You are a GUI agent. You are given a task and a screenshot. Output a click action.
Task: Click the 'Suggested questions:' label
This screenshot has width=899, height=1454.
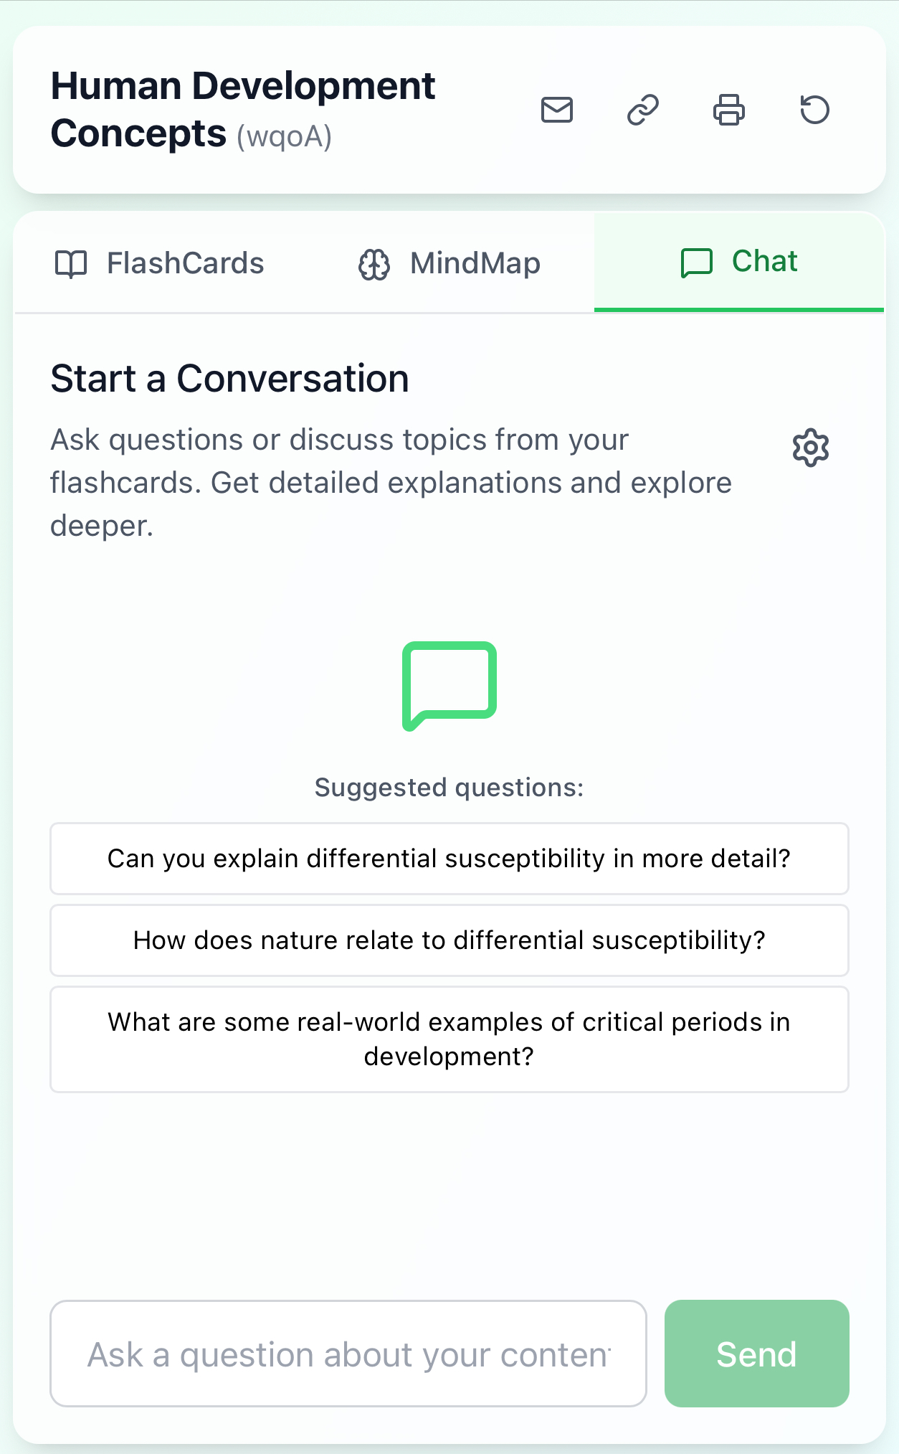coord(449,788)
